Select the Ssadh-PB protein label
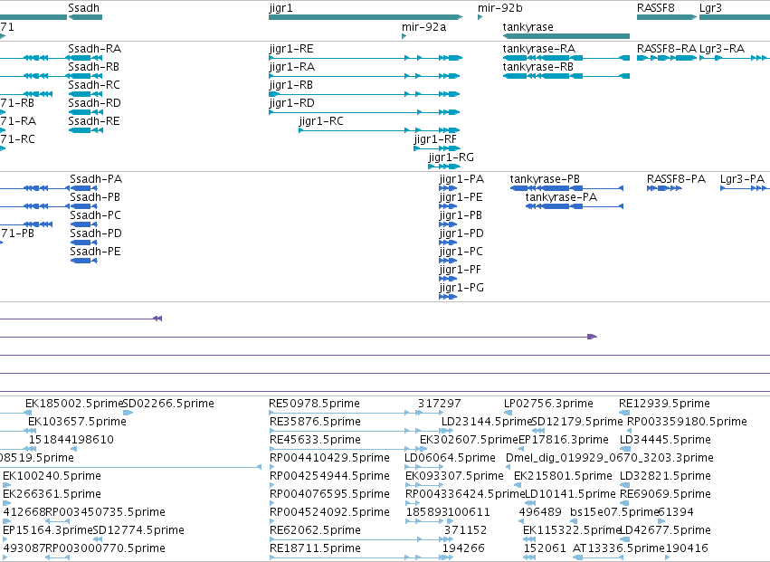 95,197
